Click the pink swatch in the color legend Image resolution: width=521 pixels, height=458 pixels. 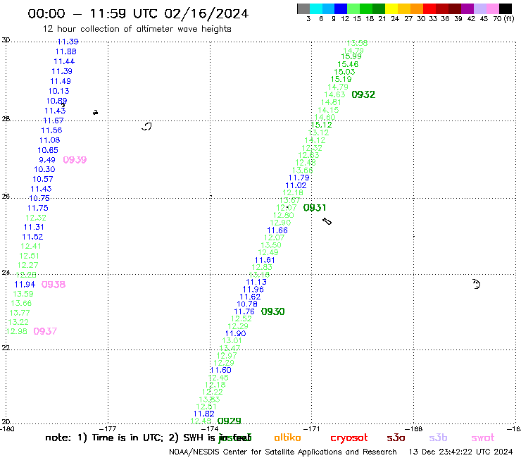(492, 8)
